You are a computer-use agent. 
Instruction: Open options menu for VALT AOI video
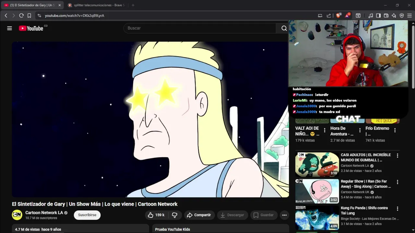pos(325,130)
